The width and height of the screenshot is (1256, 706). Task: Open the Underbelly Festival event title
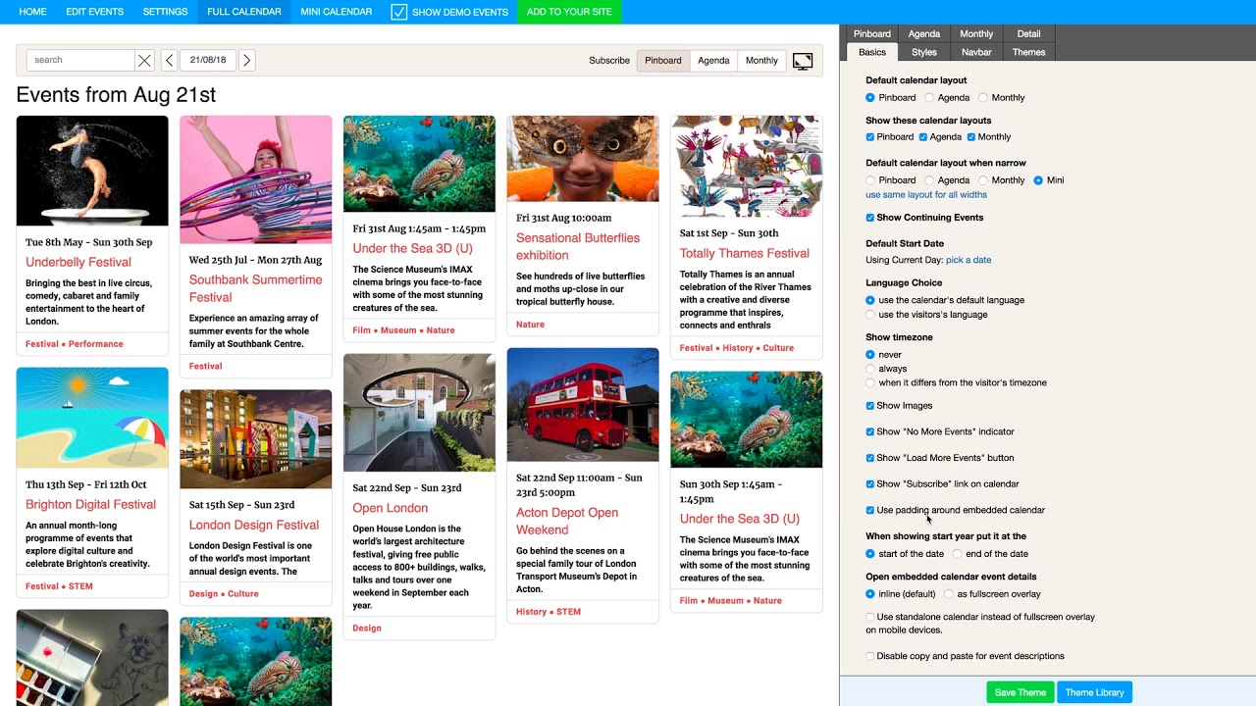click(78, 262)
